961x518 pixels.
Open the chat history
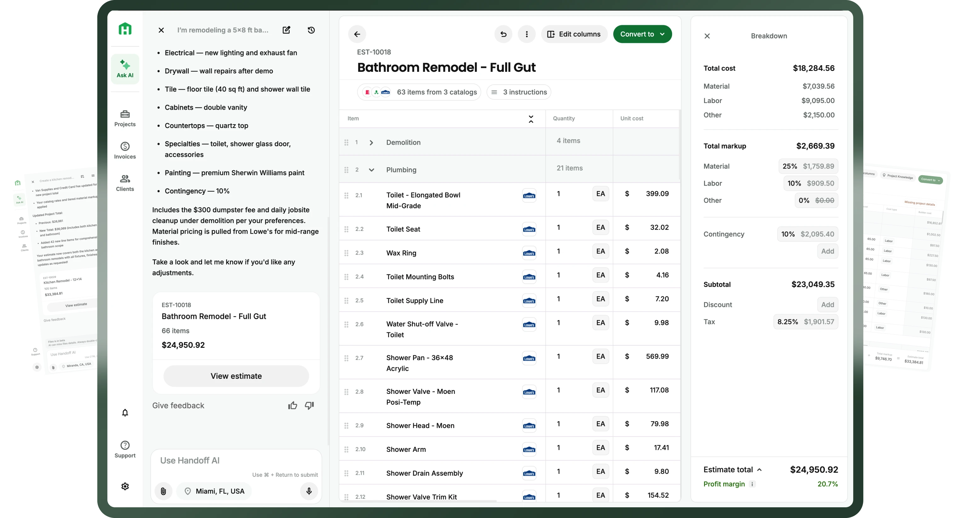tap(312, 30)
